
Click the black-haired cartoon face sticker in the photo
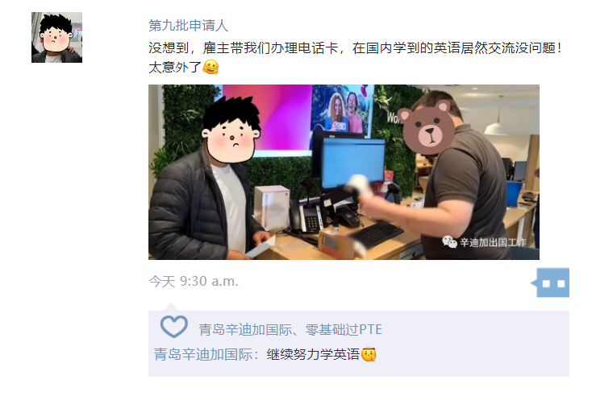click(231, 130)
